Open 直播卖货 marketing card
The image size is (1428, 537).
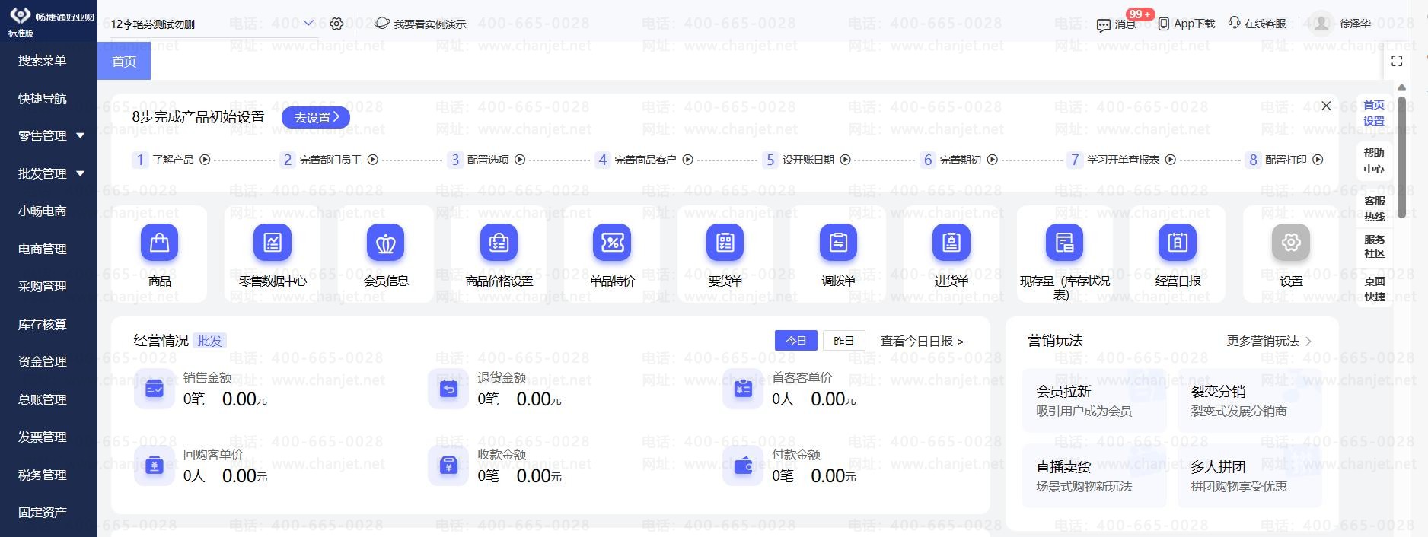point(1094,475)
